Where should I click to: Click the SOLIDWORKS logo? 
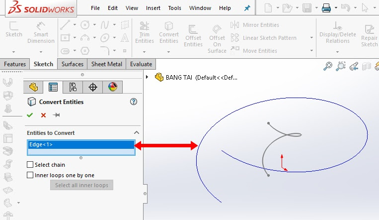(x=41, y=8)
